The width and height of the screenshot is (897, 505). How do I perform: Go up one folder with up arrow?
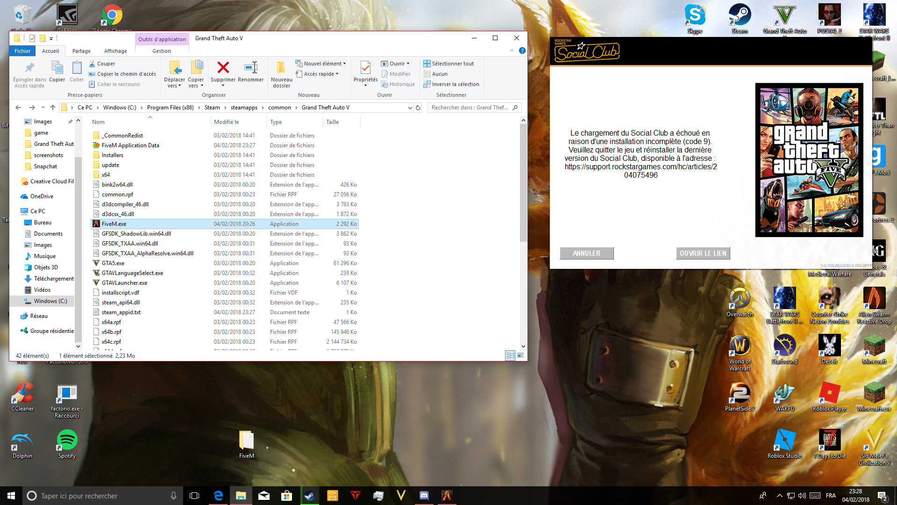[x=53, y=108]
